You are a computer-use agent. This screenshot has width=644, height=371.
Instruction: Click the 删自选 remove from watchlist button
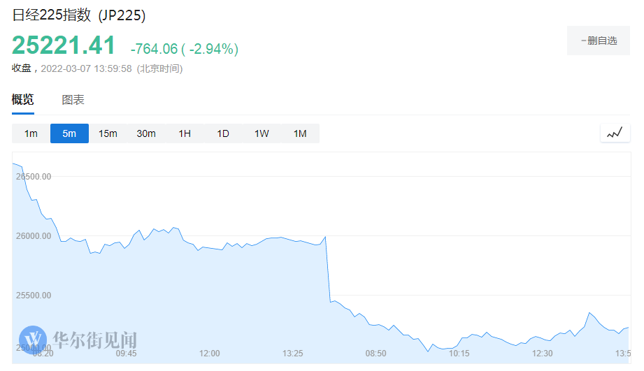point(599,41)
